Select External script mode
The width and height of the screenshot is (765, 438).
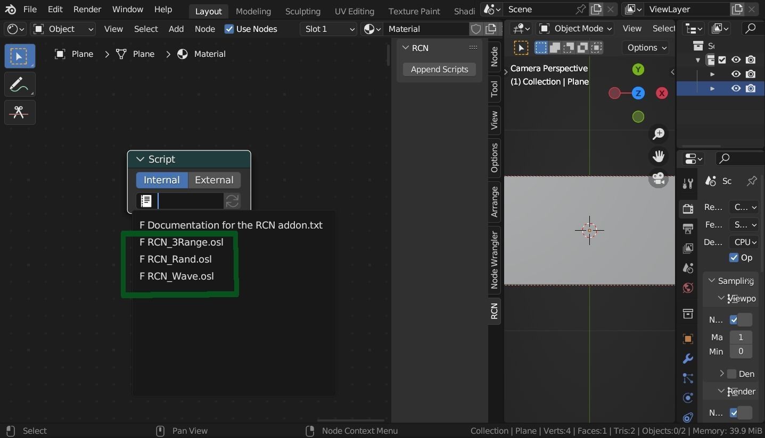pyautogui.click(x=214, y=180)
